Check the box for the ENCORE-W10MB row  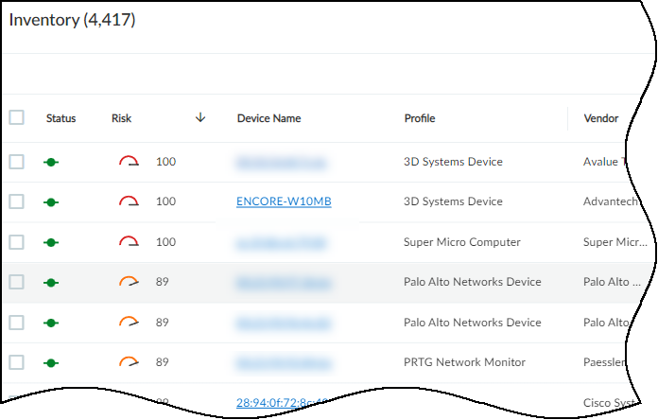pyautogui.click(x=16, y=201)
